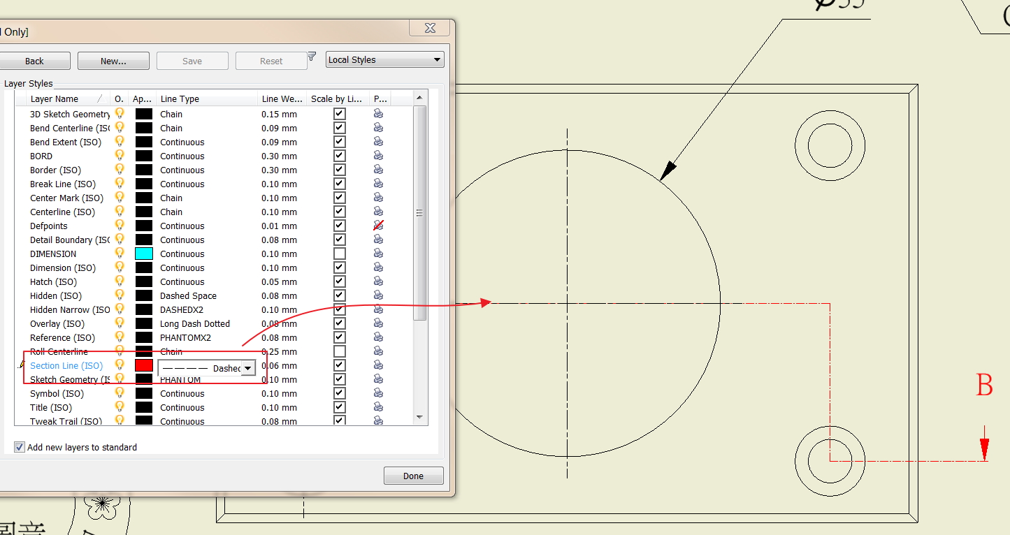Open the Dashed line type dropdown
Screen dimensions: 1010x535
pos(247,367)
